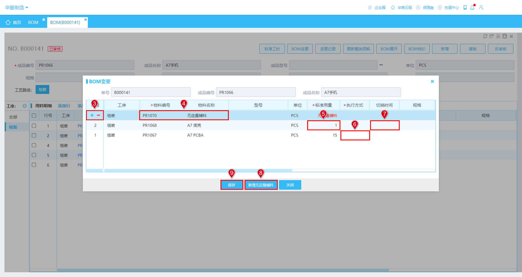Check the row 1 checkbox in background table
Image resolution: width=522 pixels, height=277 pixels.
point(34,126)
